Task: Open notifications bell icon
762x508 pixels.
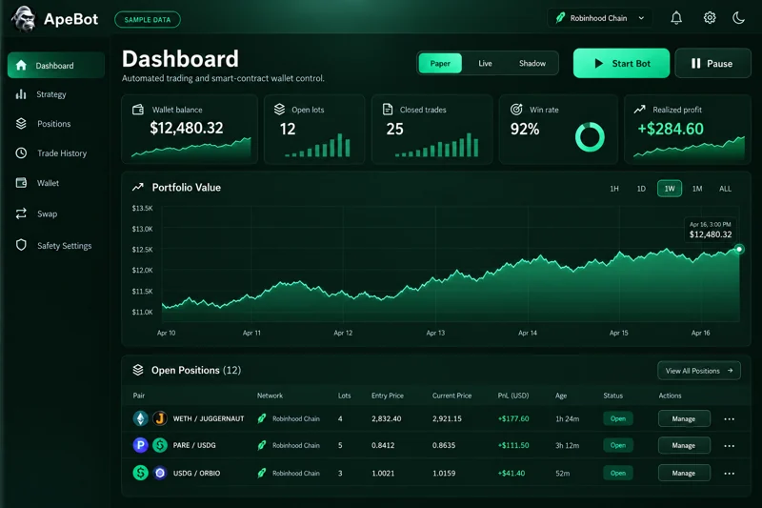Action: (x=676, y=18)
